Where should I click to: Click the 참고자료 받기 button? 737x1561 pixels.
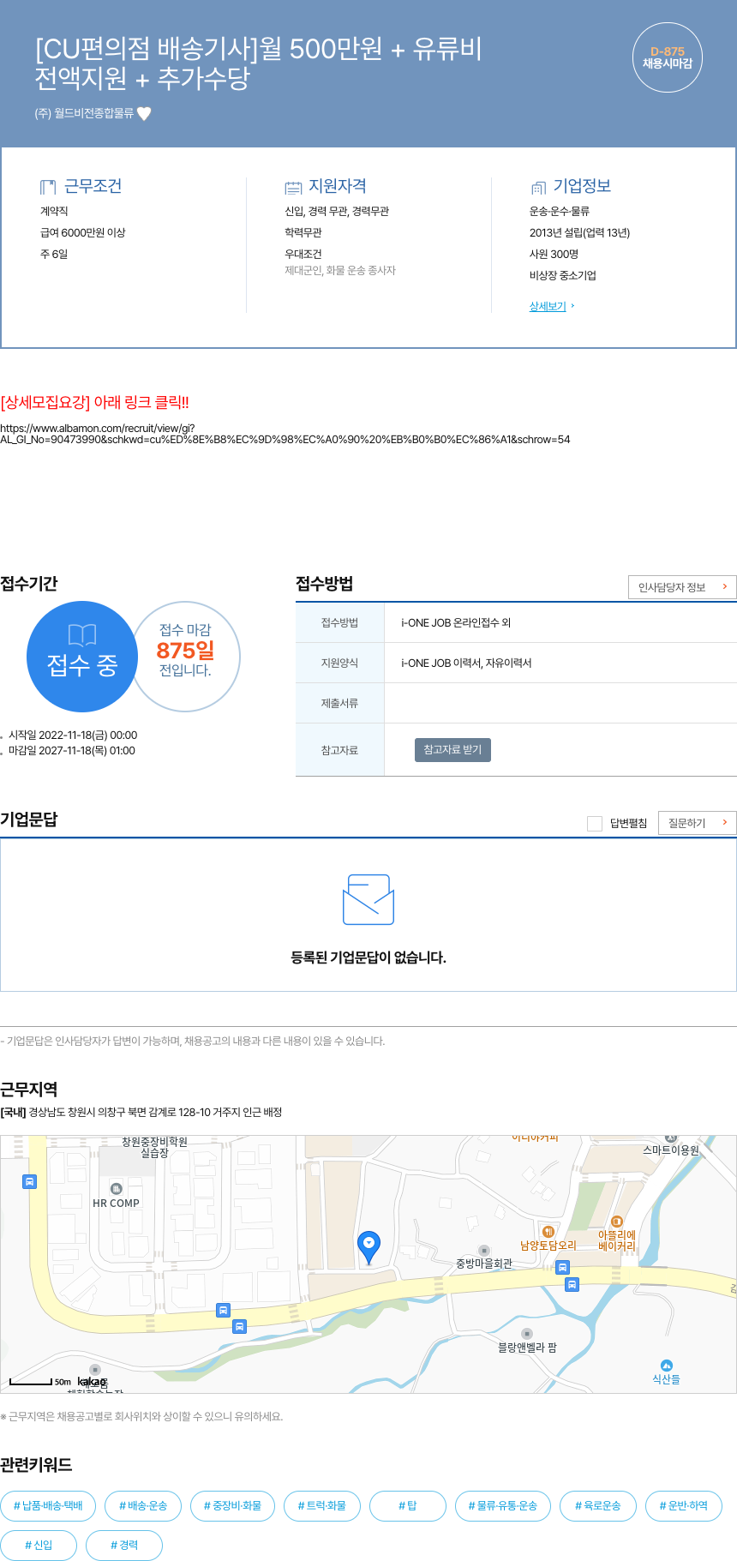[x=452, y=749]
